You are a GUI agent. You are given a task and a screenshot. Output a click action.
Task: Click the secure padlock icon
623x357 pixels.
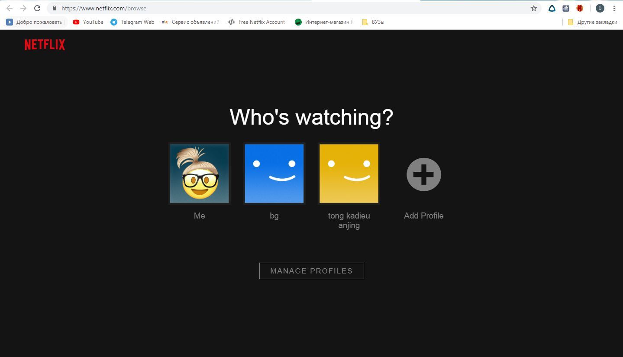pyautogui.click(x=54, y=8)
